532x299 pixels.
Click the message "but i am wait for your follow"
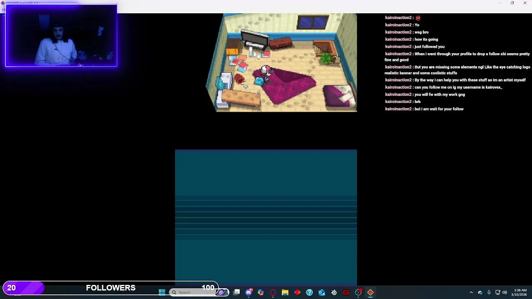(x=439, y=109)
